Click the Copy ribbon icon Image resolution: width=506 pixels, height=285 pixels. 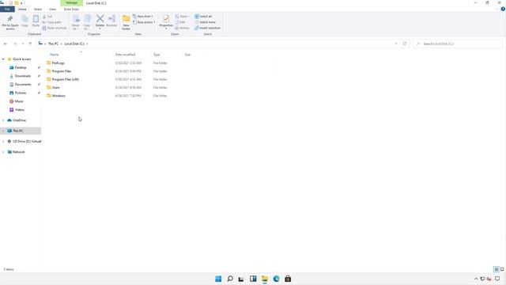coord(25,19)
